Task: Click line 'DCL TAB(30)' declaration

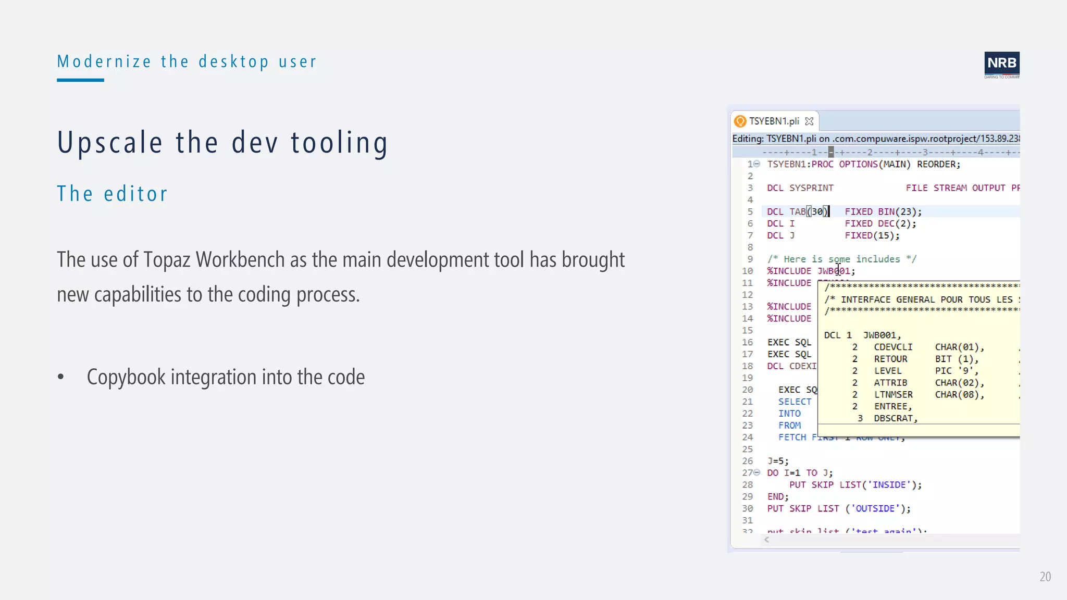Action: 844,211
